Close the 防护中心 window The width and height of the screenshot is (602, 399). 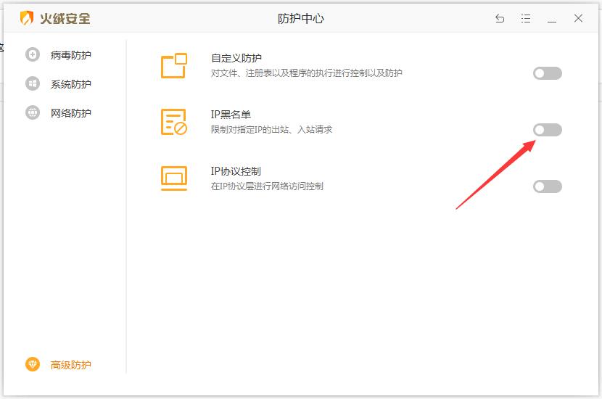click(578, 18)
